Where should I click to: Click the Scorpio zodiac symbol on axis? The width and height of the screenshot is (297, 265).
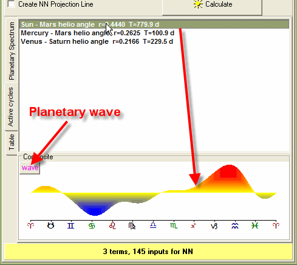pyautogui.click(x=174, y=225)
